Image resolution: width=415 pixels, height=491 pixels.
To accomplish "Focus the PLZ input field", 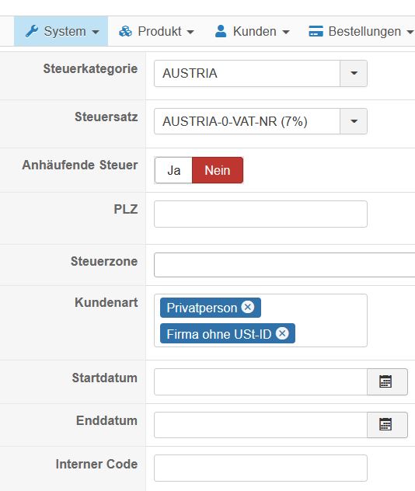I will point(260,214).
